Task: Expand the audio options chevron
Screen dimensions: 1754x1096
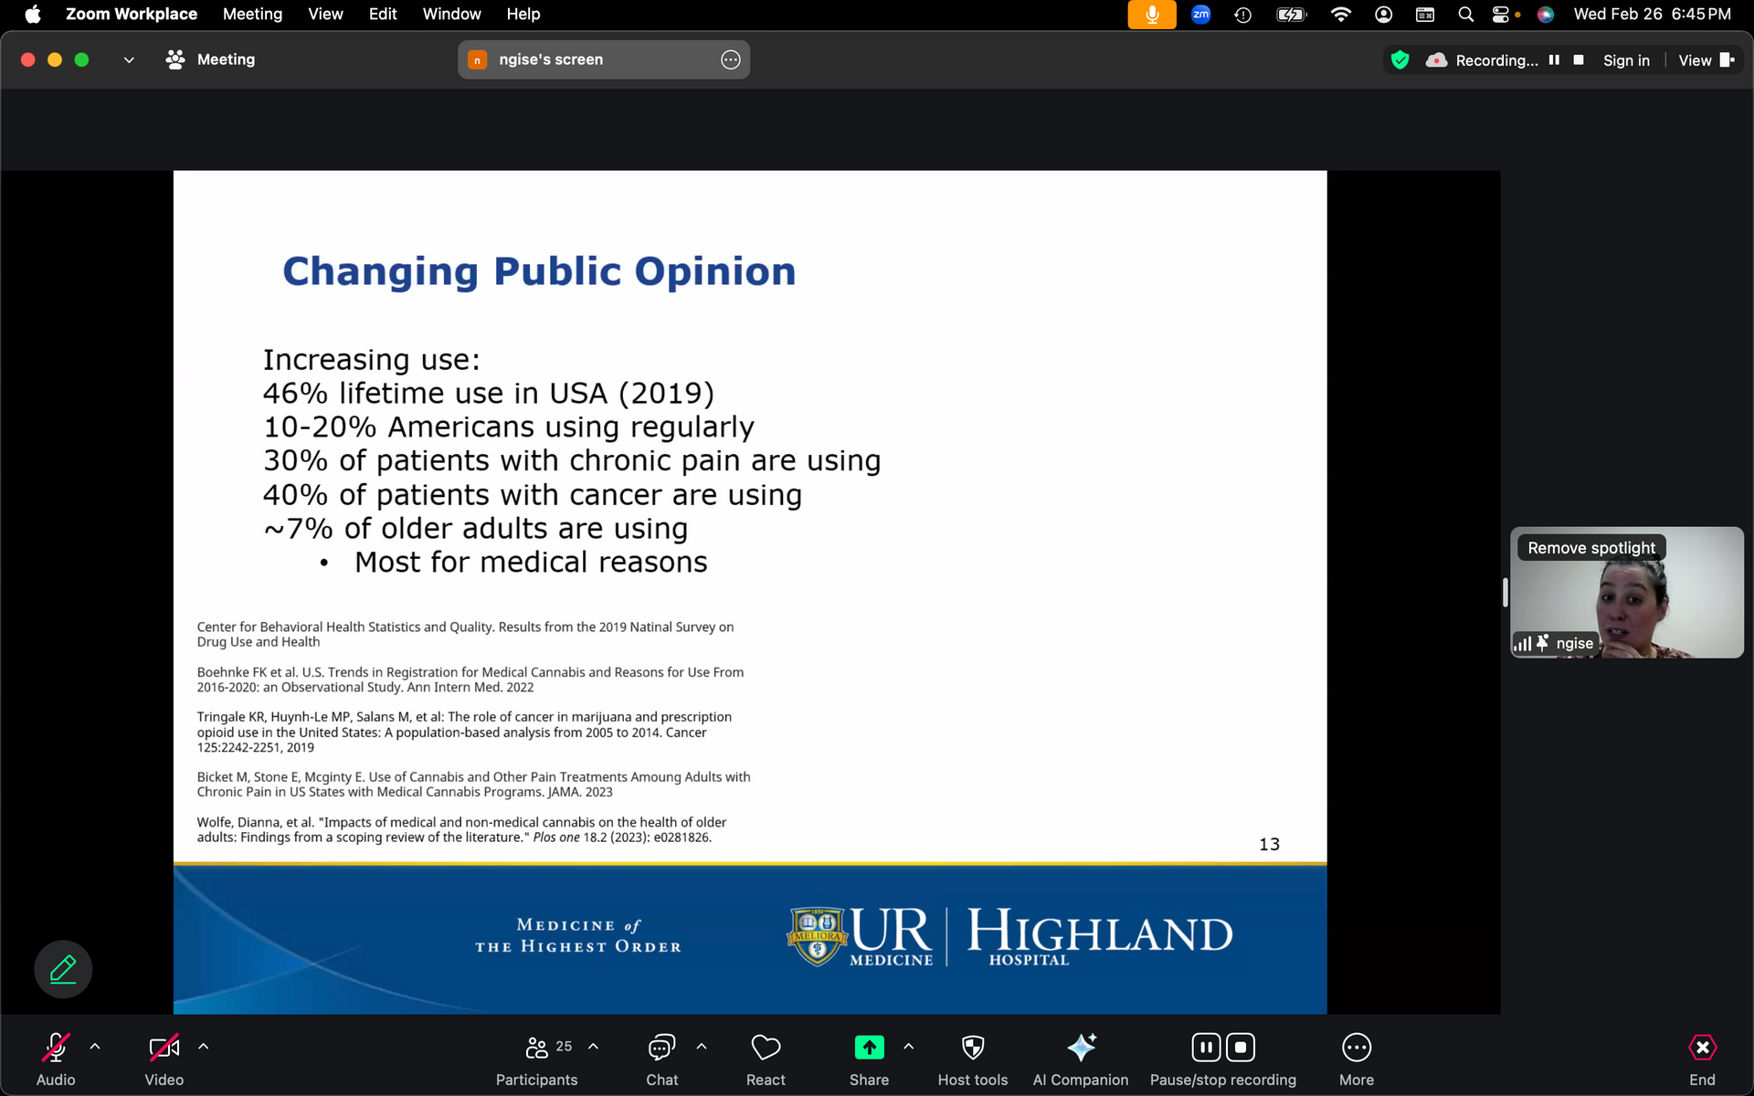Action: point(95,1047)
